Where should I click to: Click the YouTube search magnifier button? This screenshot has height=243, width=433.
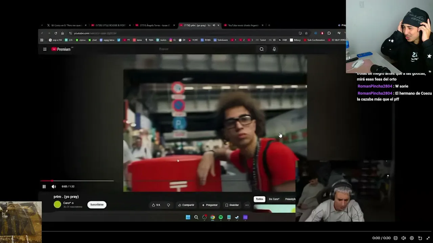coord(261,49)
